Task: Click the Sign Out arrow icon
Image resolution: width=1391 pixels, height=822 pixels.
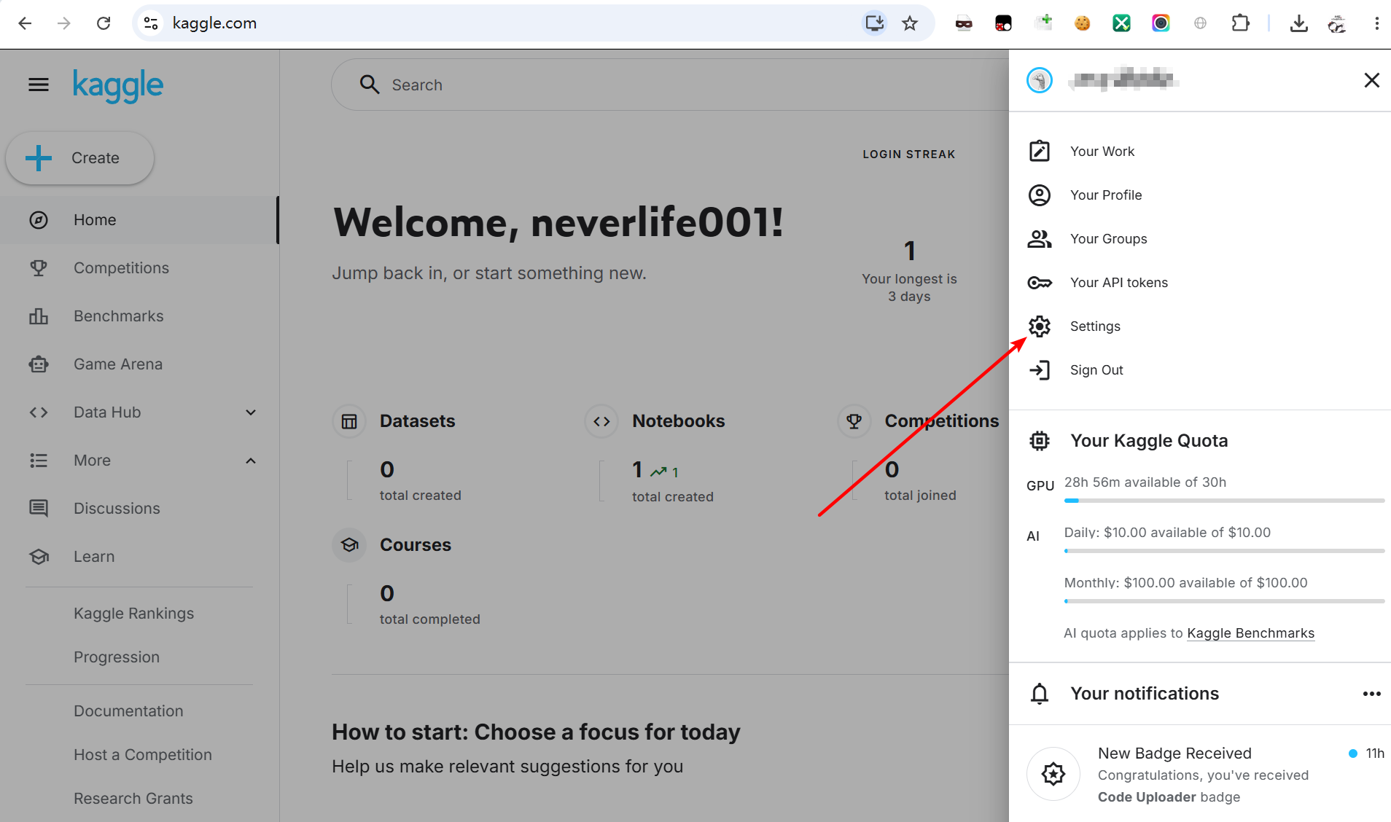Action: pyautogui.click(x=1040, y=370)
